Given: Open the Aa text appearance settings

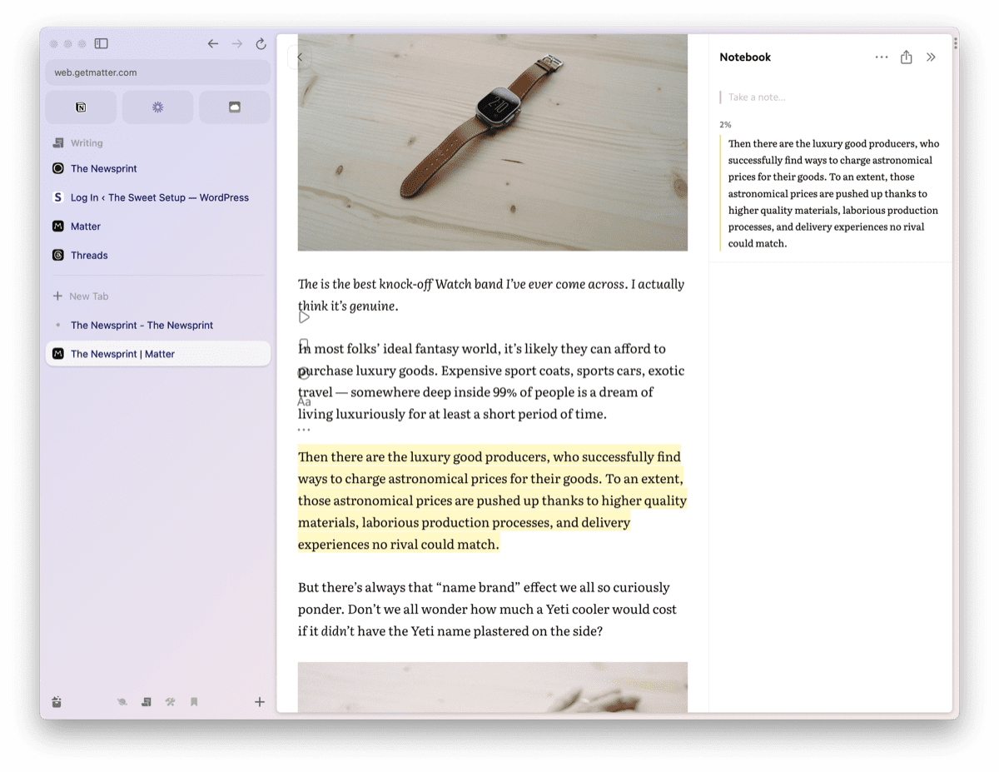Looking at the screenshot, I should point(304,401).
